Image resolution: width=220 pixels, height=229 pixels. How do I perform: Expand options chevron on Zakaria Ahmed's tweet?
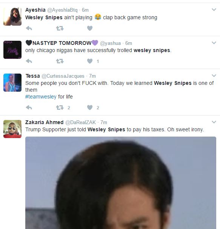point(214,122)
